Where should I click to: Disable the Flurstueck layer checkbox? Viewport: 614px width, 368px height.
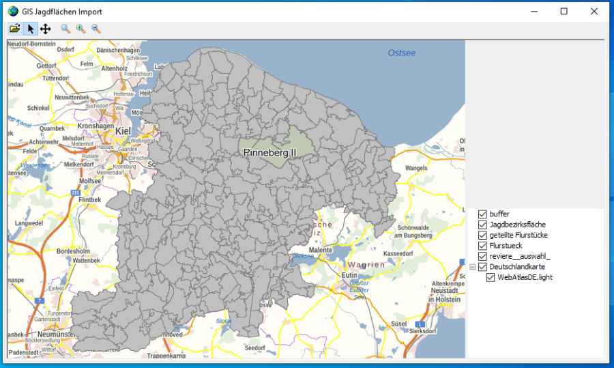(x=482, y=246)
